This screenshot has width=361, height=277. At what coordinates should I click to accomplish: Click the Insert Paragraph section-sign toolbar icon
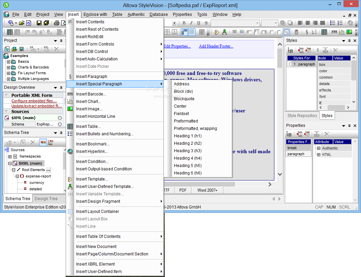click(307, 32)
